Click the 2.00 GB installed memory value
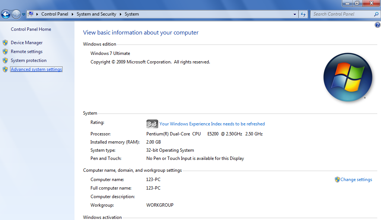Viewport: 381px width, 220px height. pos(153,142)
